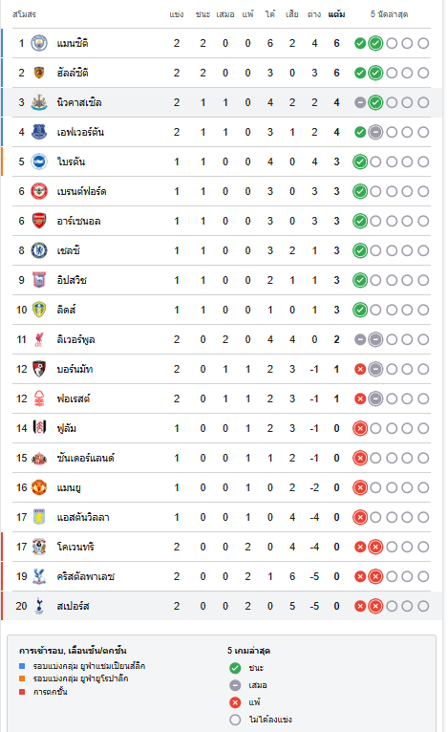Click Liverpool's highlighted grey draw indicator

tap(375, 339)
